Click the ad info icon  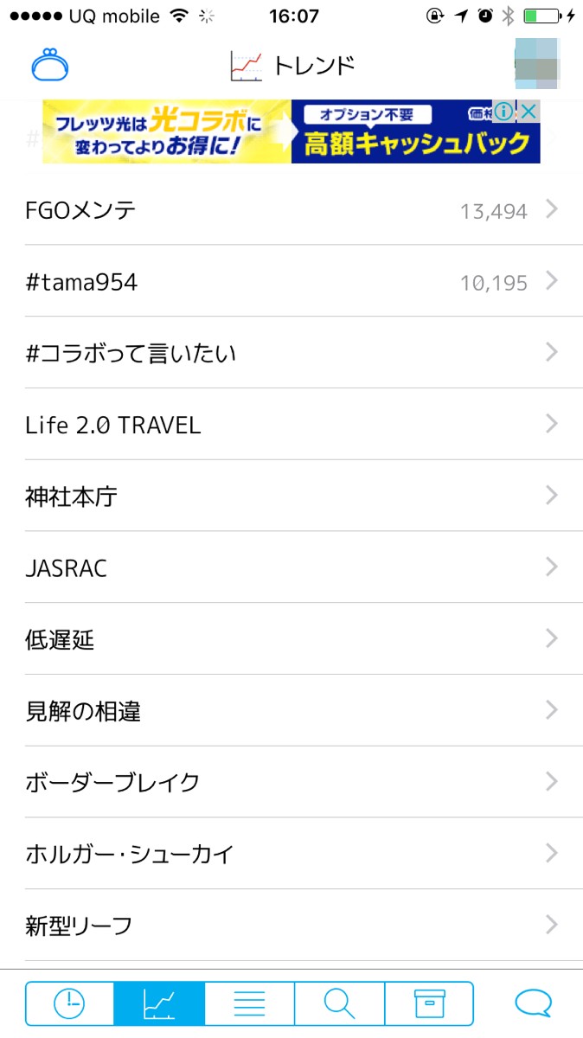[506, 112]
